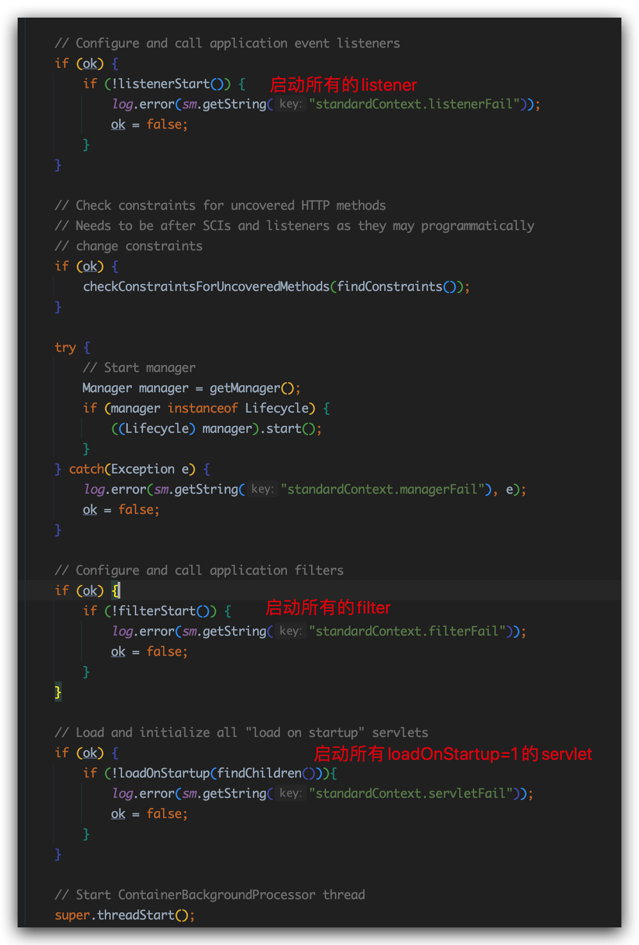Click the "Start ContainerBackgroundProcessor thread" comment
The image size is (639, 945).
point(210,895)
